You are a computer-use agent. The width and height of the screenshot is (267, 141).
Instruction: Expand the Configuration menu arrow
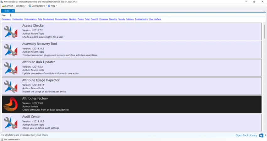point(46,6)
